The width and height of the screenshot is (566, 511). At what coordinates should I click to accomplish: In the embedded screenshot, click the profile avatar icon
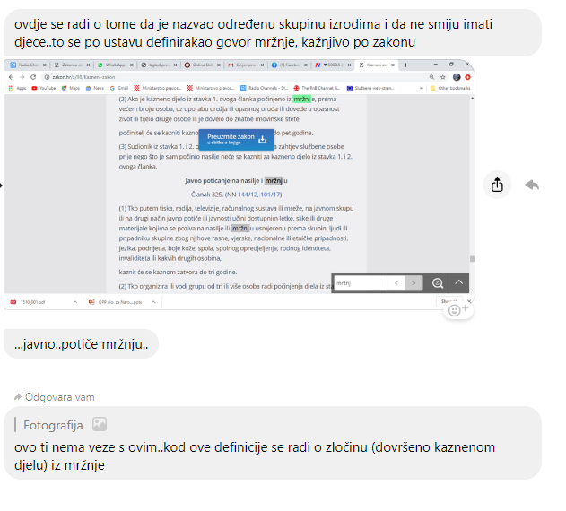457,77
